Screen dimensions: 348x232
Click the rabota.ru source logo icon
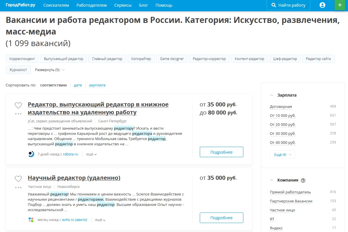point(31,154)
